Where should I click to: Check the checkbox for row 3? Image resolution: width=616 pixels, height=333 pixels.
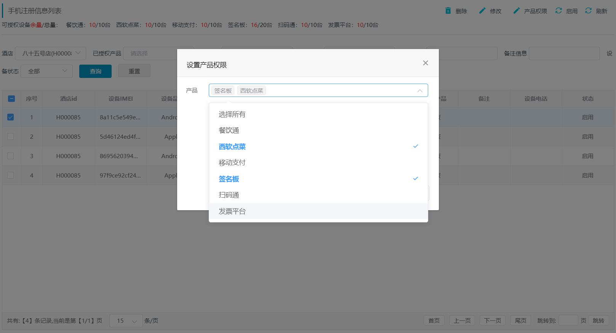click(11, 156)
